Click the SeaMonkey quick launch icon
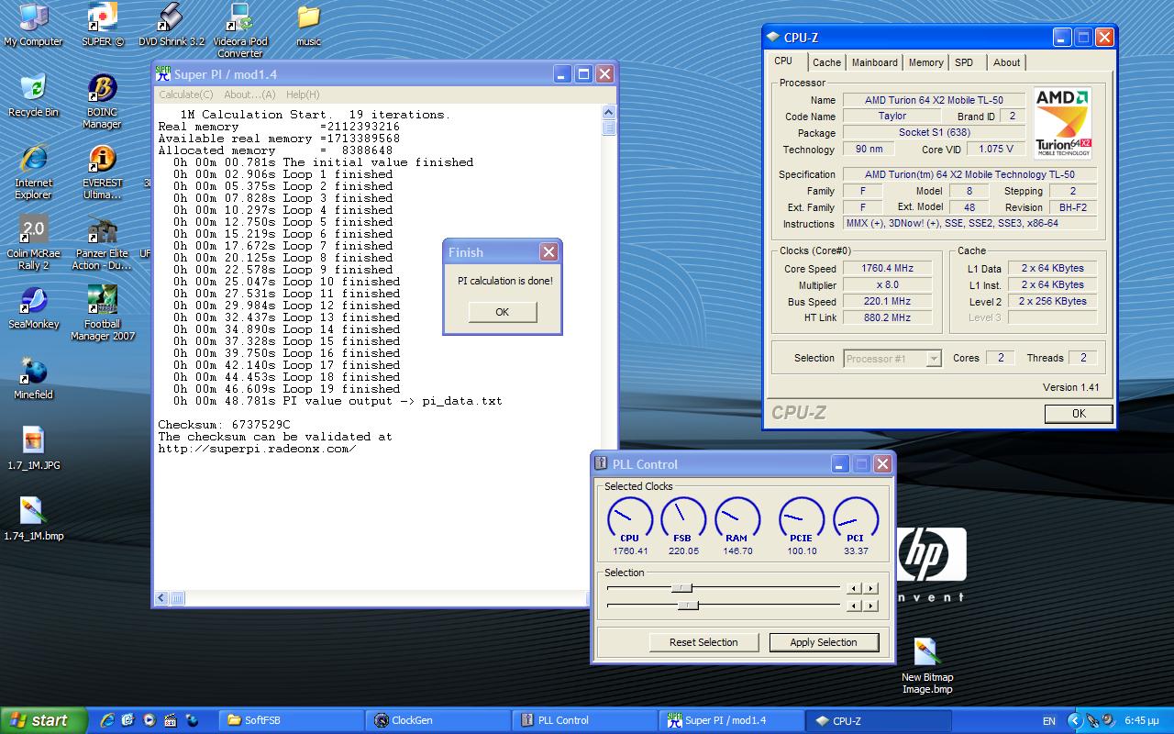Image resolution: width=1174 pixels, height=734 pixels. tap(192, 720)
